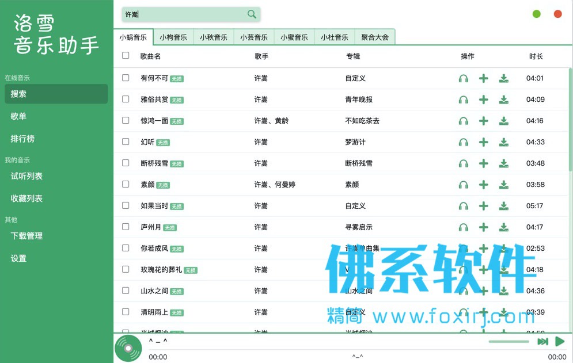Preview 断桥残雪 with headphone icon
Screen dimensions: 573x363
click(x=464, y=163)
